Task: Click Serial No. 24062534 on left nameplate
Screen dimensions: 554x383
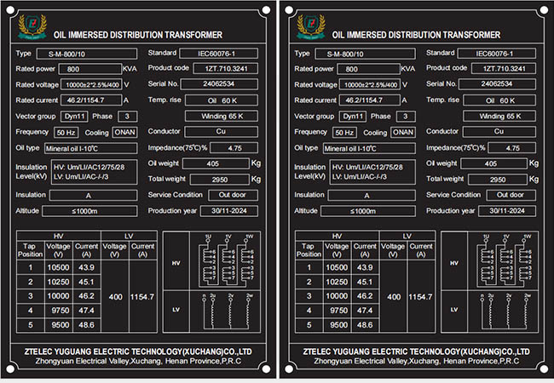Action: click(x=219, y=84)
